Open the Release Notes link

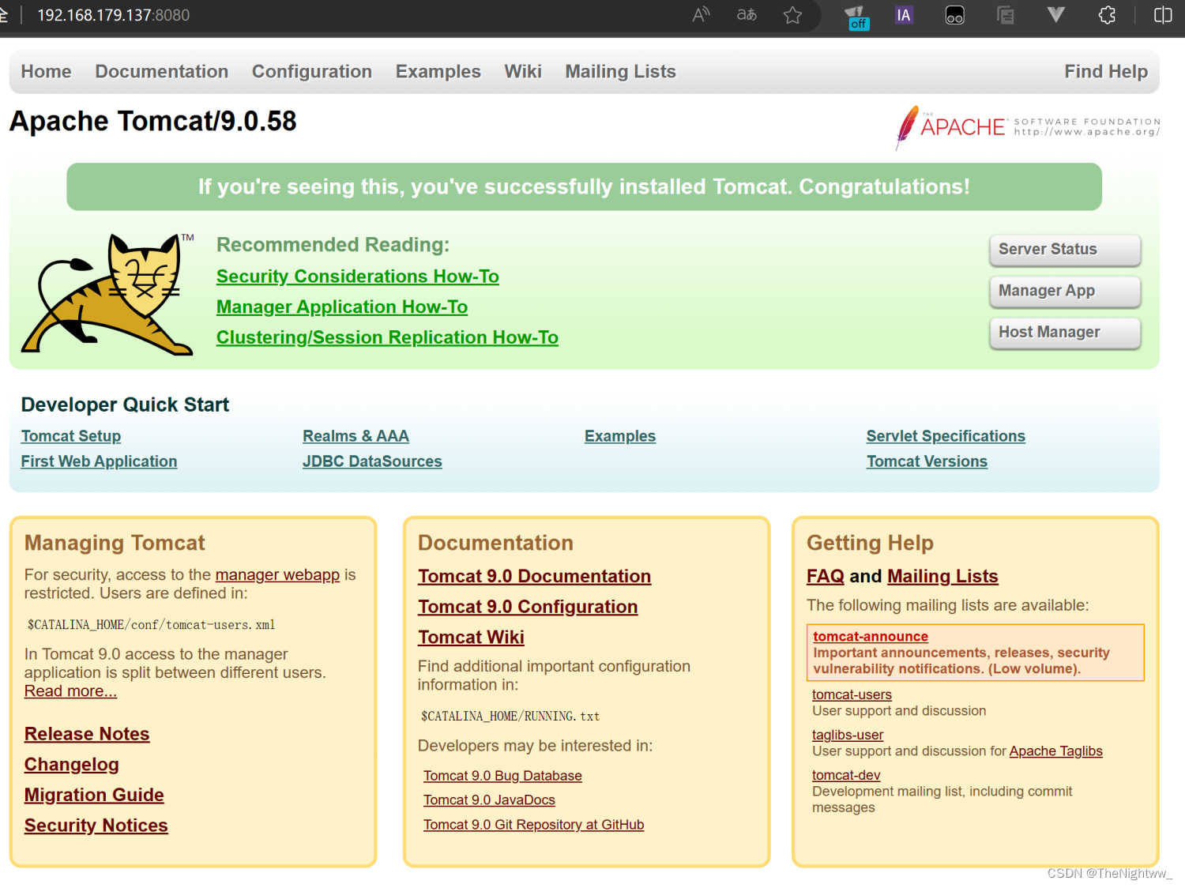pyautogui.click(x=87, y=734)
